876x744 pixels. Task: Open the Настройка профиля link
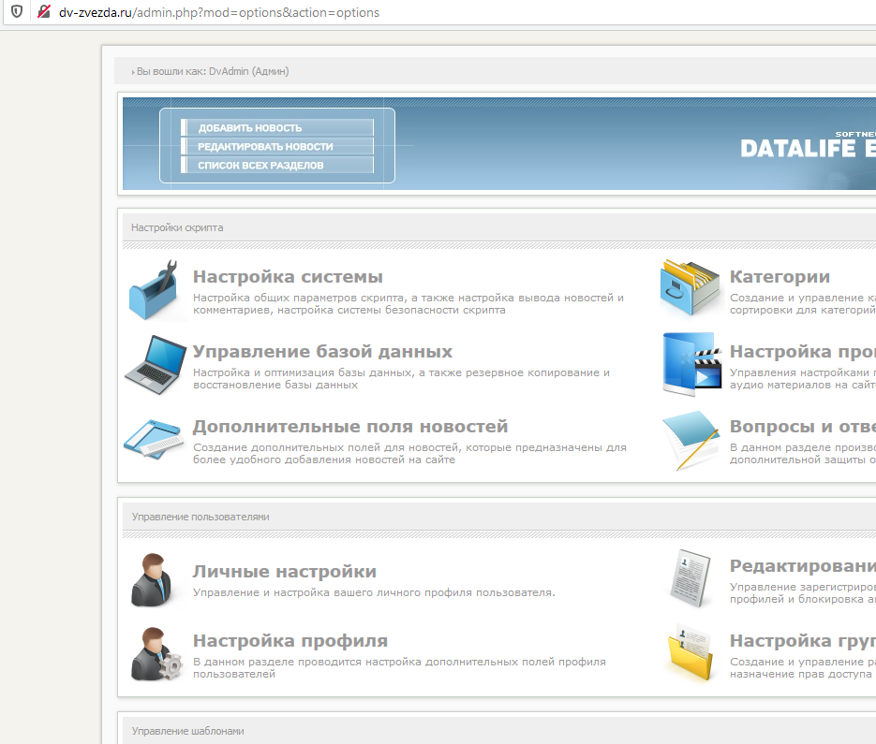point(290,640)
